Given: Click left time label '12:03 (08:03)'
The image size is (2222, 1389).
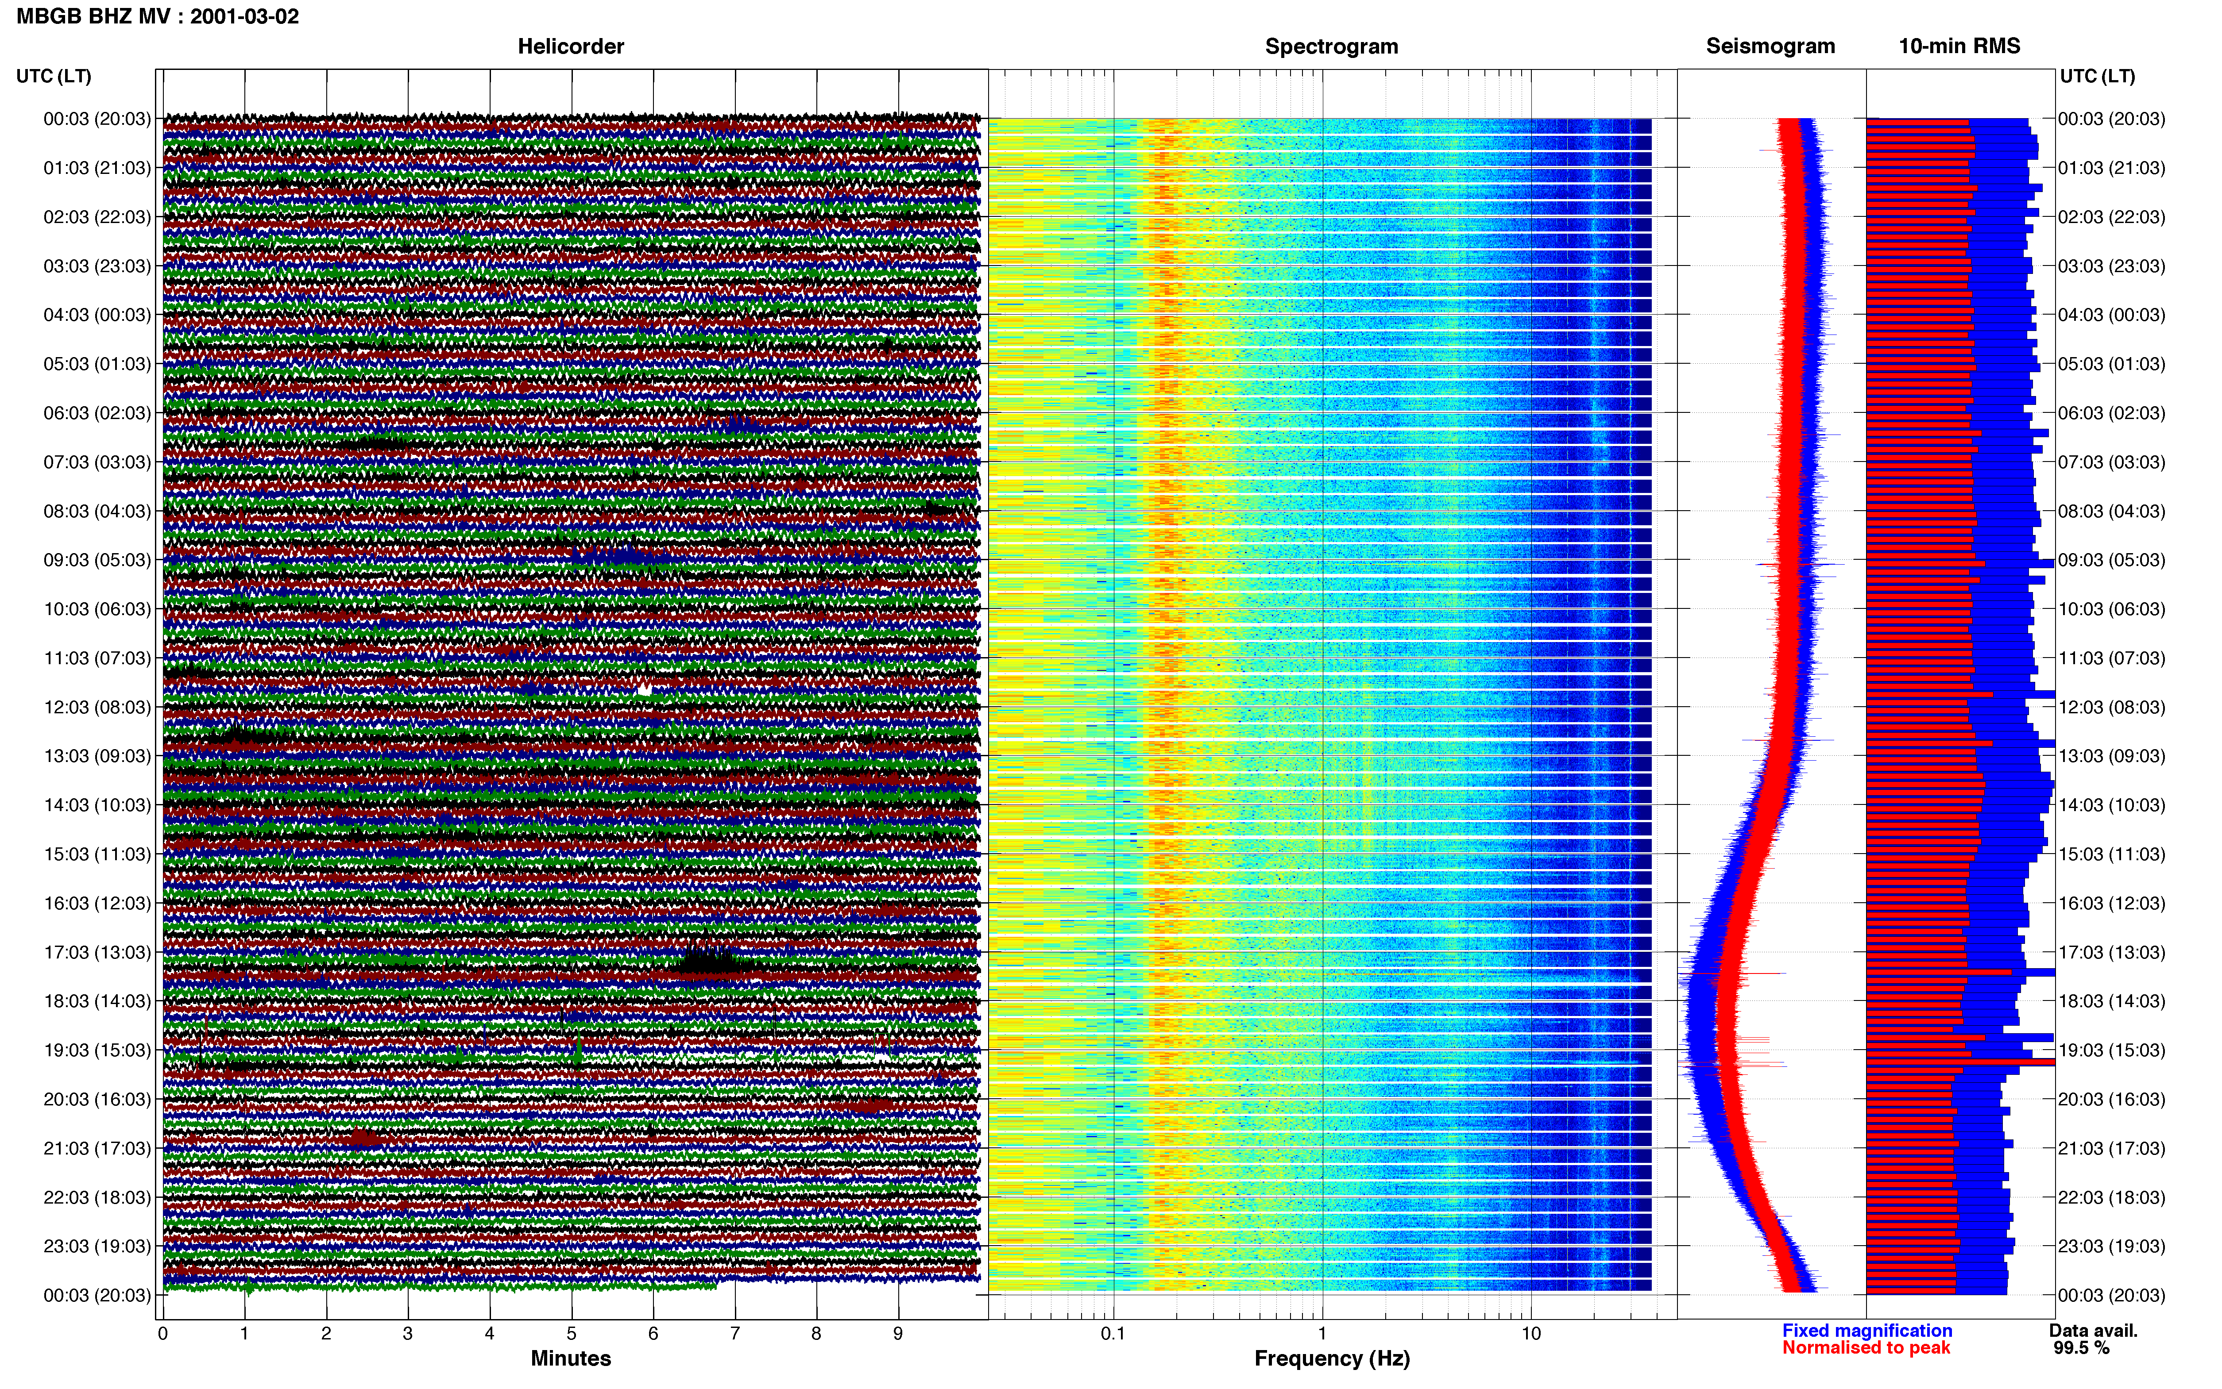Looking at the screenshot, I should pyautogui.click(x=97, y=708).
